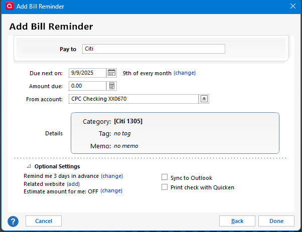Check Print check with Quicken
This screenshot has height=232, width=302.
[165, 187]
